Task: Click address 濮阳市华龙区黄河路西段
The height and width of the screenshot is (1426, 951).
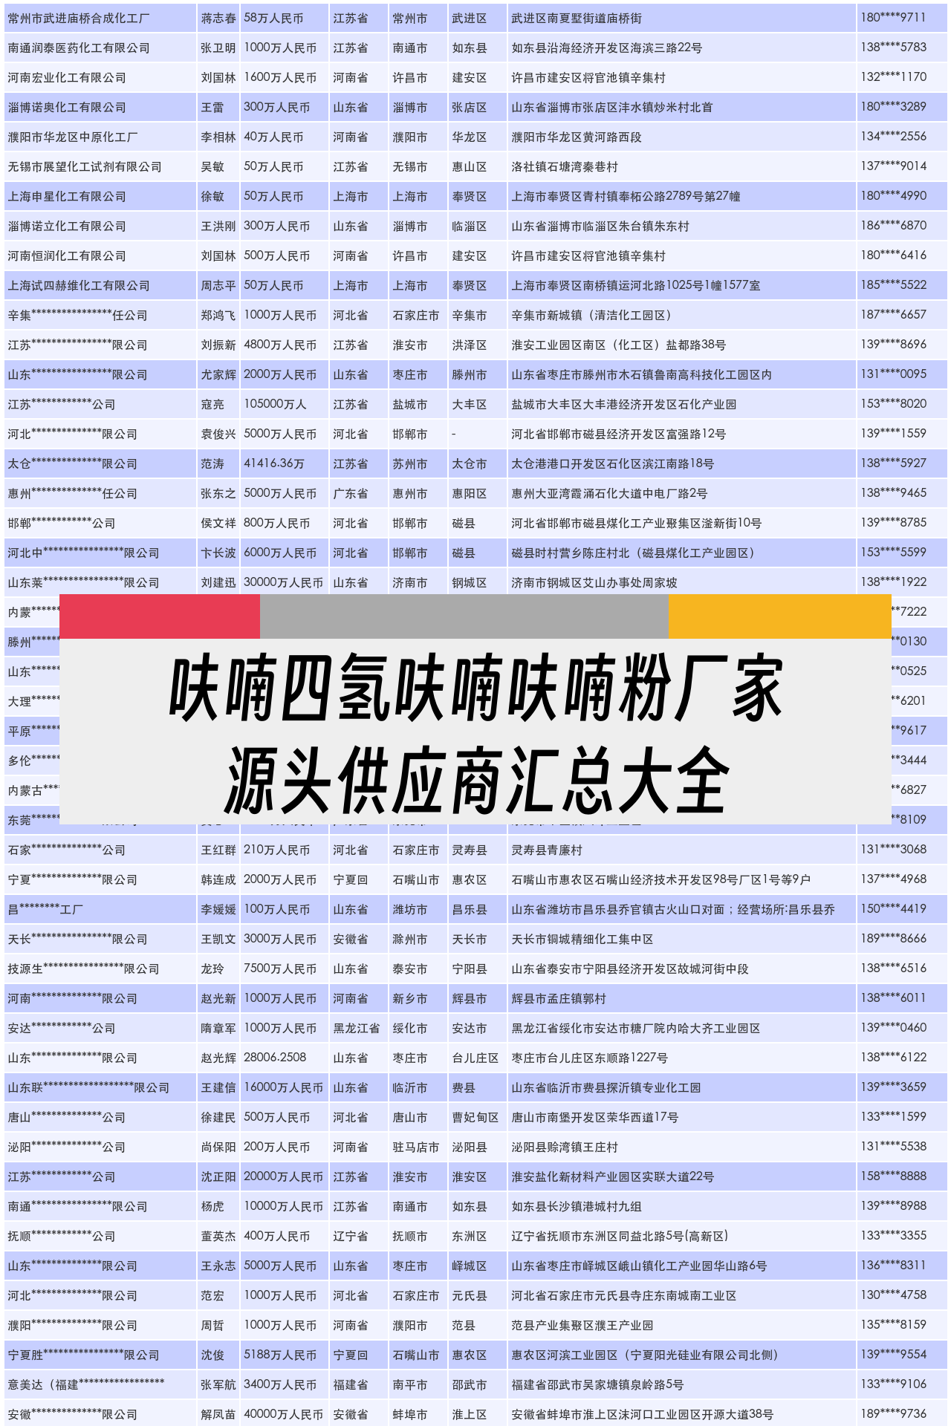Action: [x=577, y=137]
